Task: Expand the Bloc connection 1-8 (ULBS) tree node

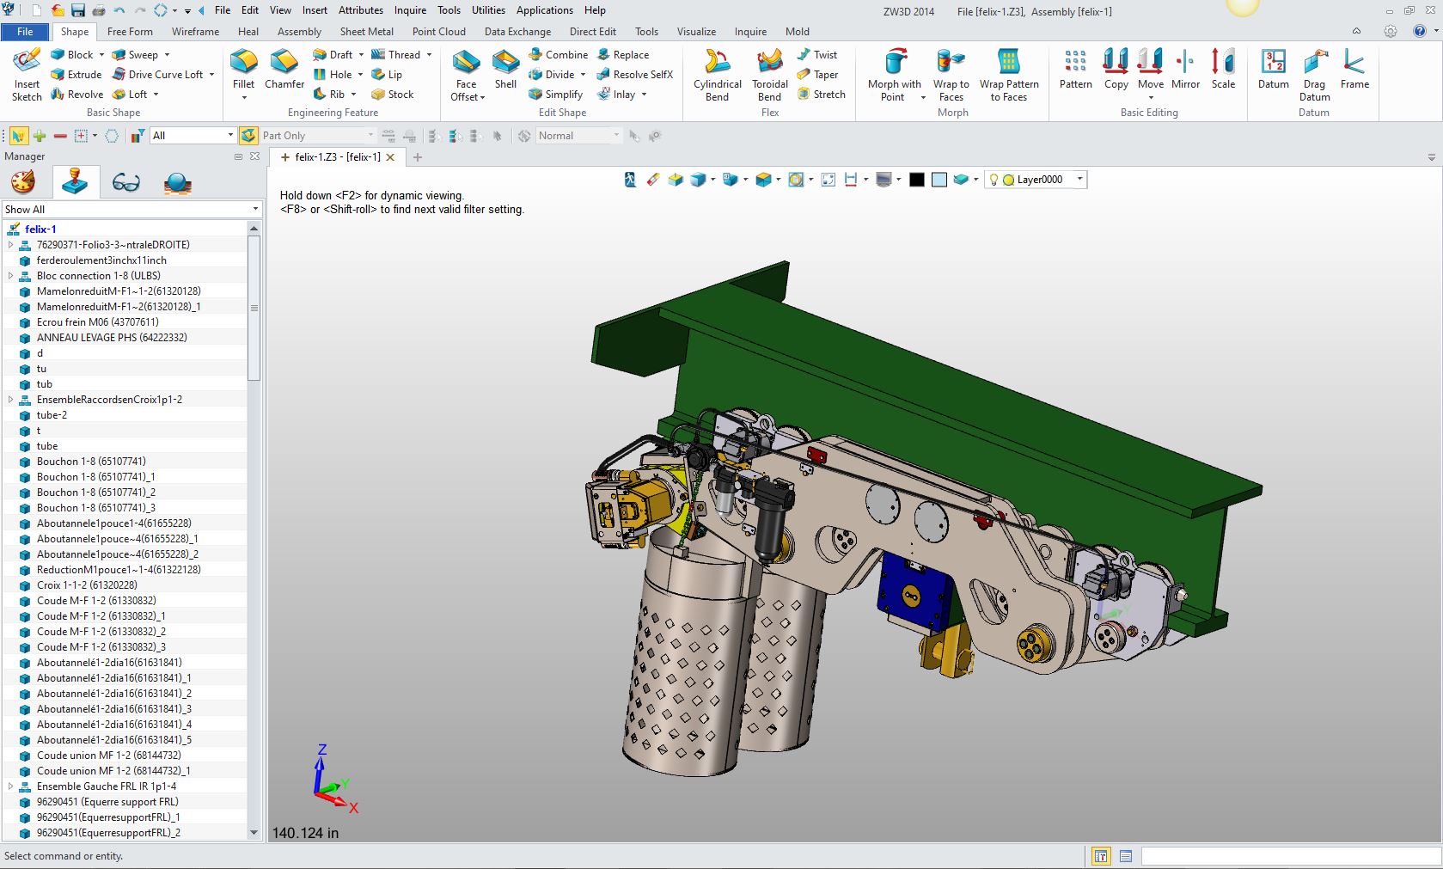Action: pyautogui.click(x=9, y=275)
